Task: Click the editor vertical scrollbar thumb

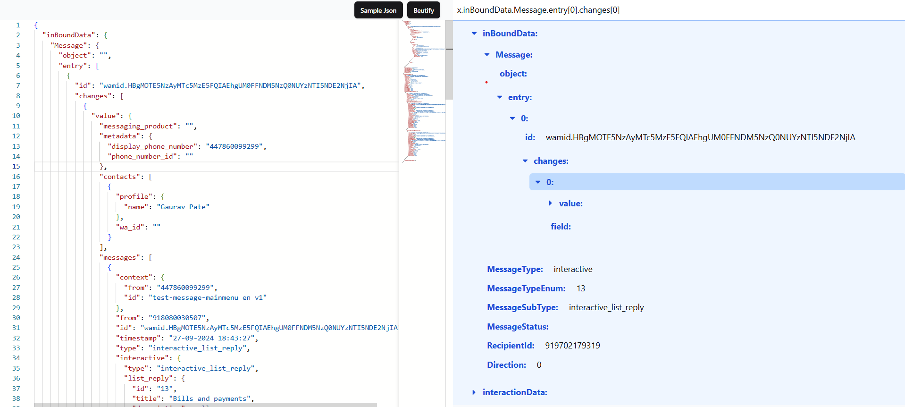Action: 449,60
